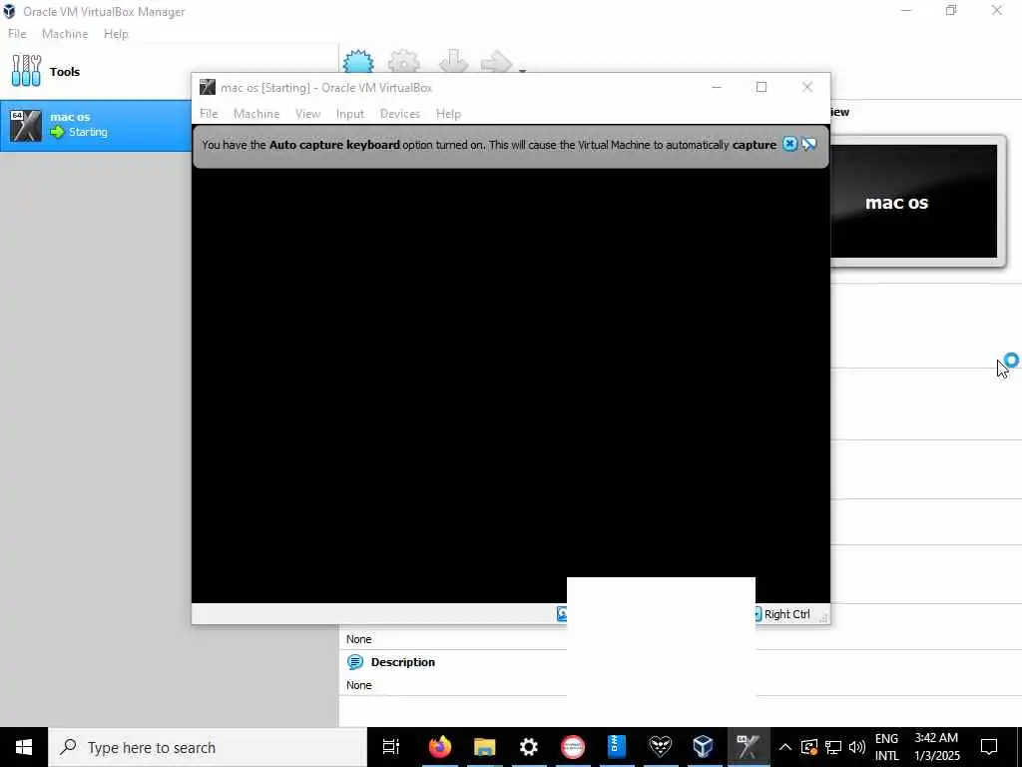Open the Windows Start menu

(24, 747)
